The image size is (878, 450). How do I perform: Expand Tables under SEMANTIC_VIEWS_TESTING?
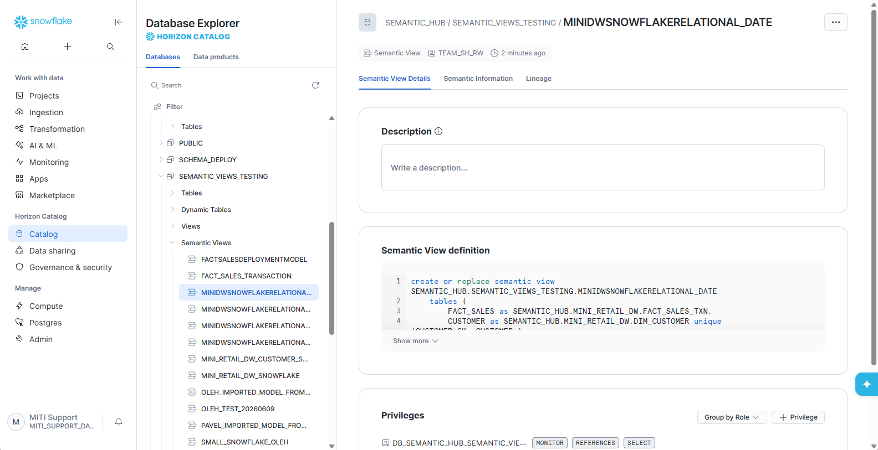pyautogui.click(x=172, y=193)
